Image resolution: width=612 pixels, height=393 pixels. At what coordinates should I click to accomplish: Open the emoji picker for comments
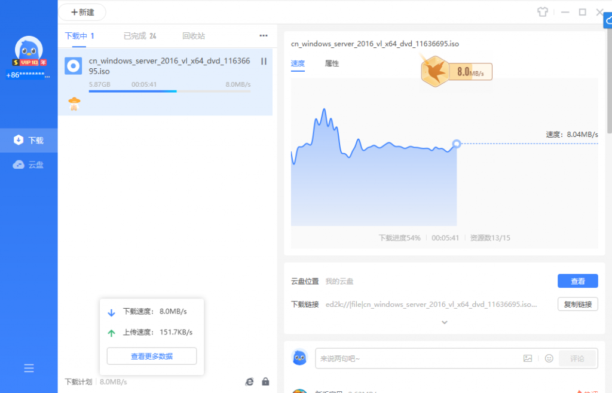pyautogui.click(x=549, y=358)
